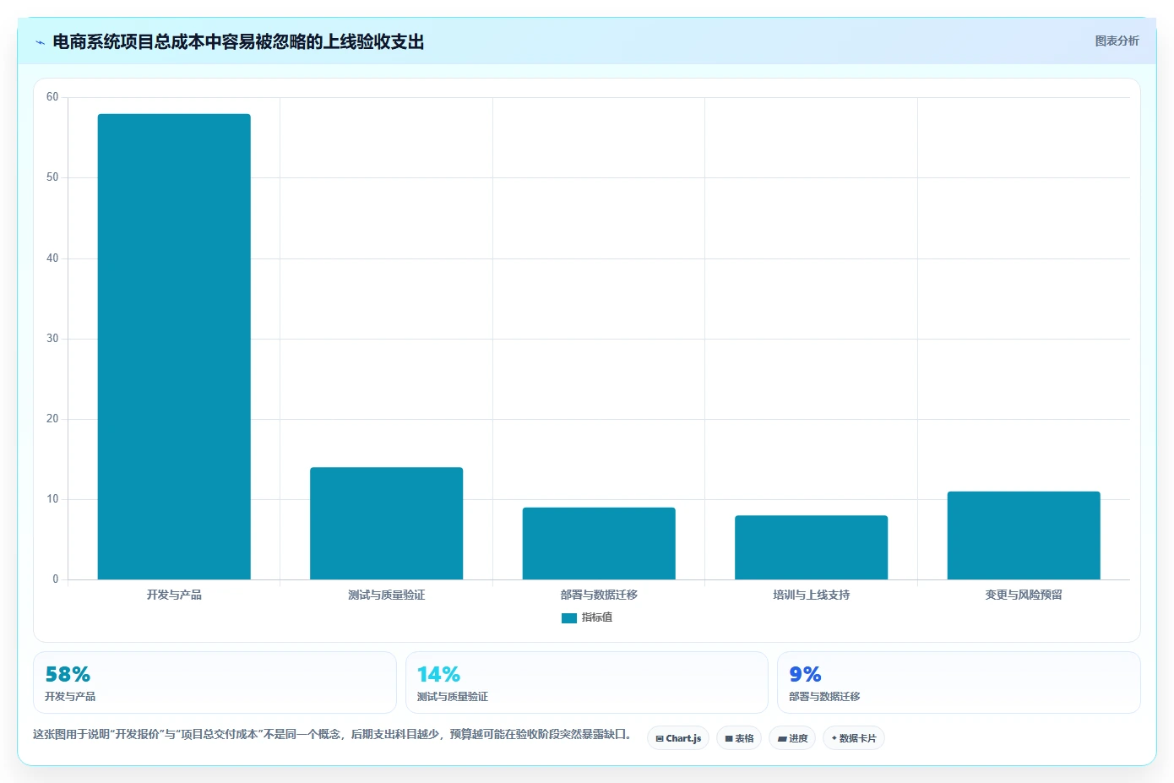This screenshot has width=1174, height=783.
Task: Click the 数据卡片 tag chip
Action: tap(854, 738)
